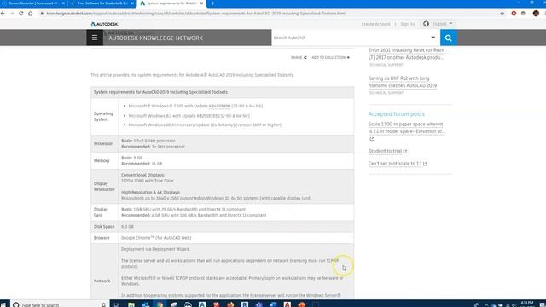Open Saving as DXF R12 article
This screenshot has width=546, height=307.
point(402,82)
